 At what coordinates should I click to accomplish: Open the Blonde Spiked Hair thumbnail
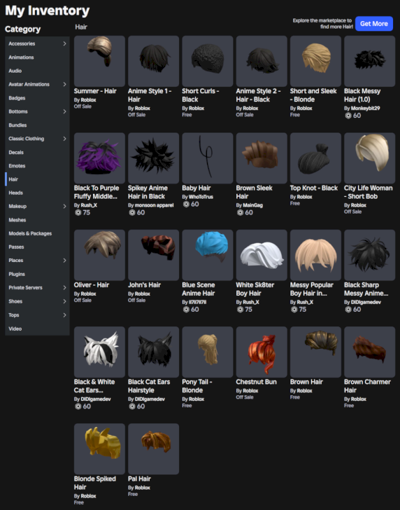(99, 449)
